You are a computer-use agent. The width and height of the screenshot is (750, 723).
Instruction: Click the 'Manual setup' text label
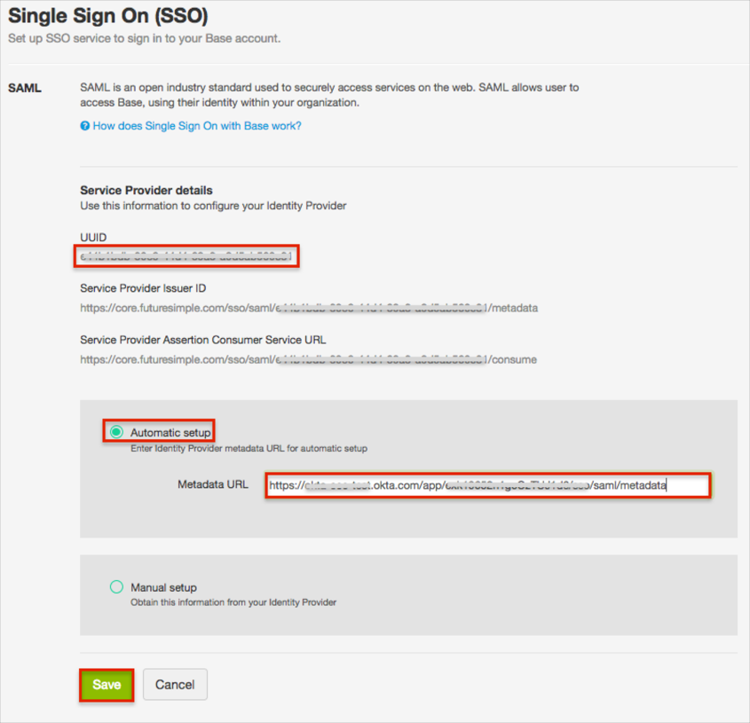click(163, 587)
